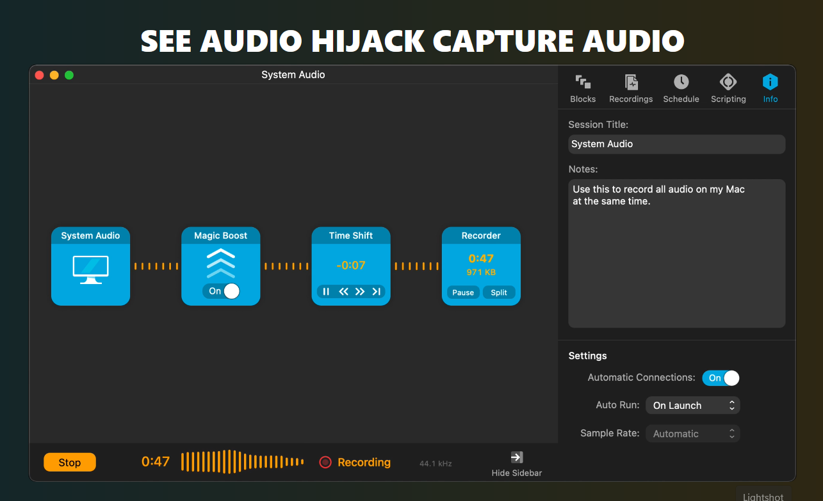Click the orange audio level waveform meter
The height and width of the screenshot is (501, 823).
[x=243, y=461]
